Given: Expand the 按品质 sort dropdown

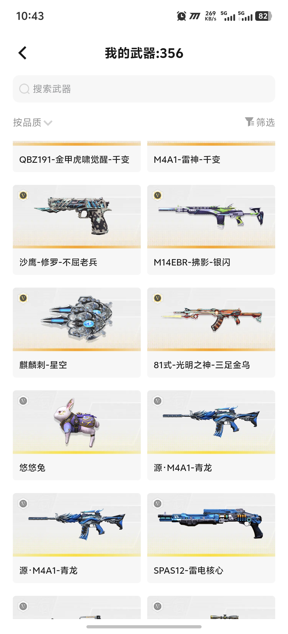Looking at the screenshot, I should [33, 122].
